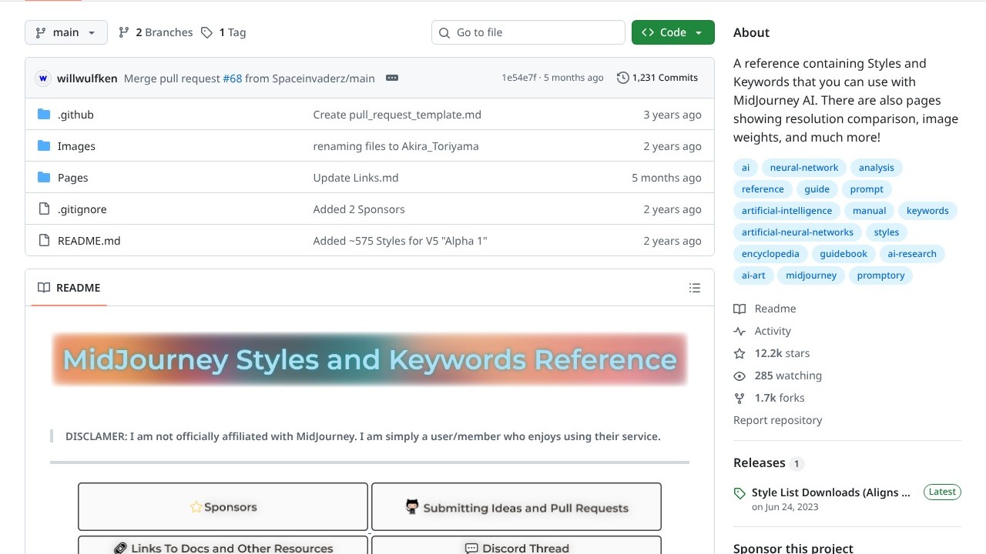Click the Report repository link
The image size is (986, 554).
pyautogui.click(x=777, y=420)
